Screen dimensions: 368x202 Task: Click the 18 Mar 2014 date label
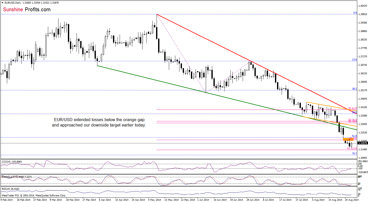(73, 199)
